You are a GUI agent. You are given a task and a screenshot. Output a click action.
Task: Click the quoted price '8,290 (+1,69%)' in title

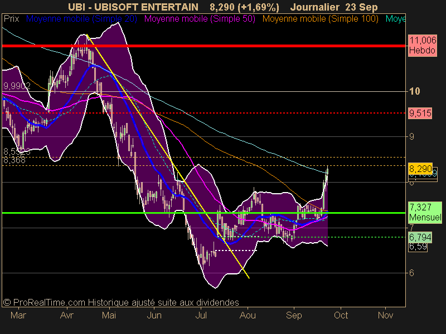click(245, 7)
